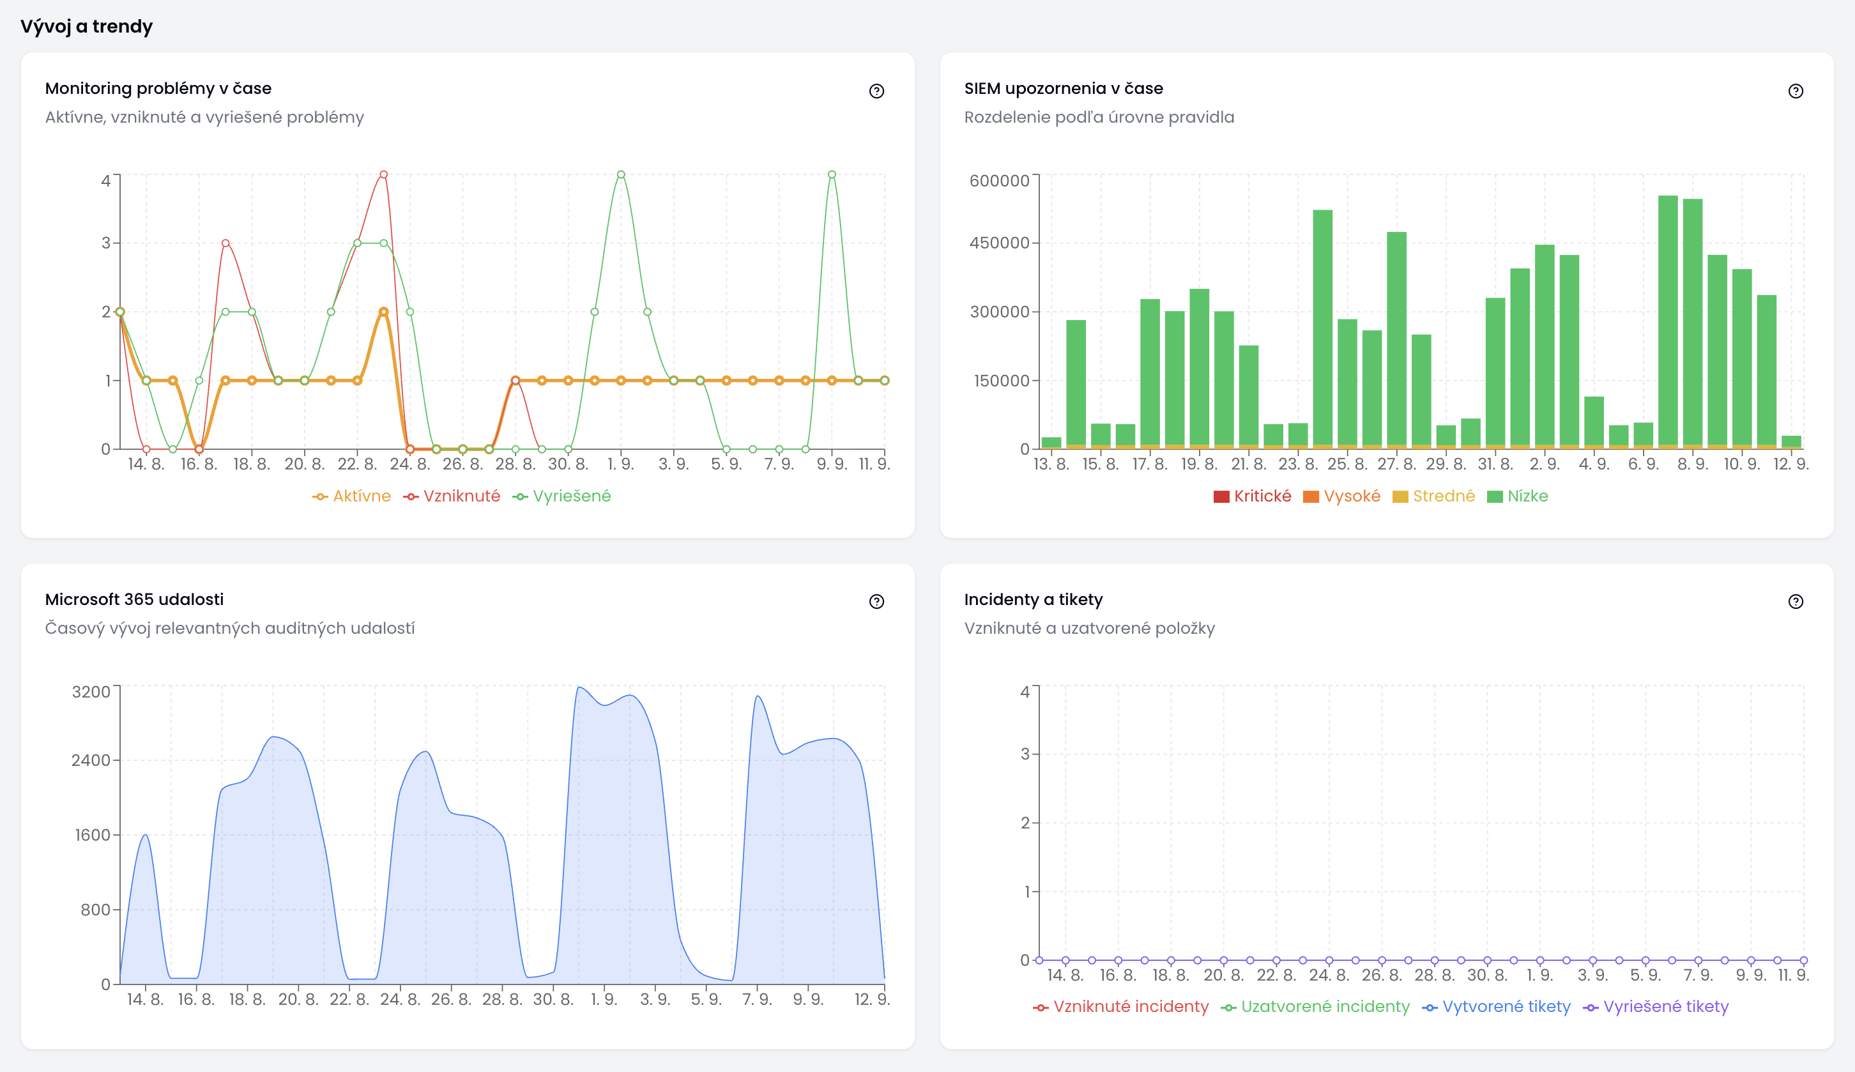Click the Vzniknuté peak point at value 4
1855x1072 pixels.
click(x=383, y=174)
